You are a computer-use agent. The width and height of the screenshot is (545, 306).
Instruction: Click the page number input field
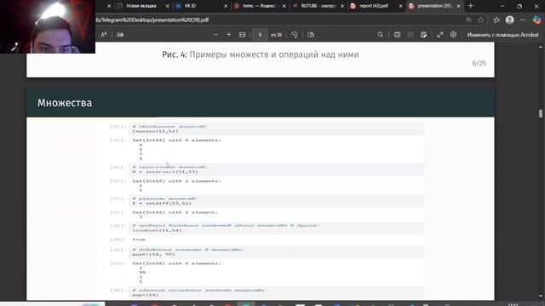click(260, 35)
